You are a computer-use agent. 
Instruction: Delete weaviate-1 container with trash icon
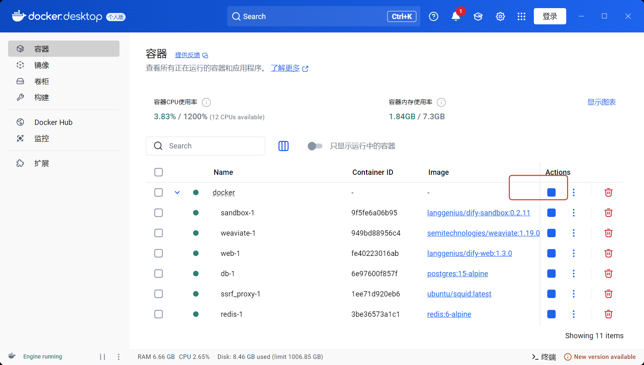point(608,233)
